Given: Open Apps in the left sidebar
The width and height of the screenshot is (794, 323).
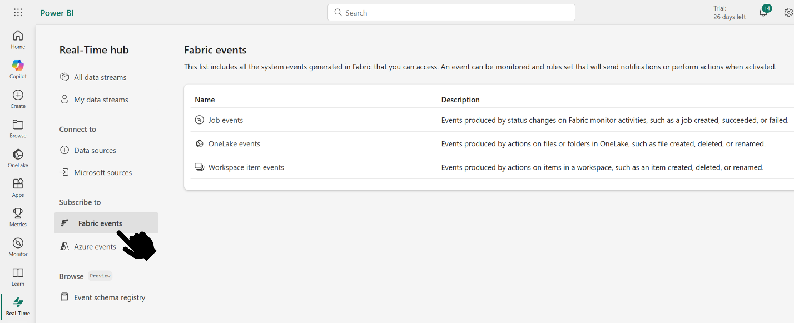Looking at the screenshot, I should [18, 187].
